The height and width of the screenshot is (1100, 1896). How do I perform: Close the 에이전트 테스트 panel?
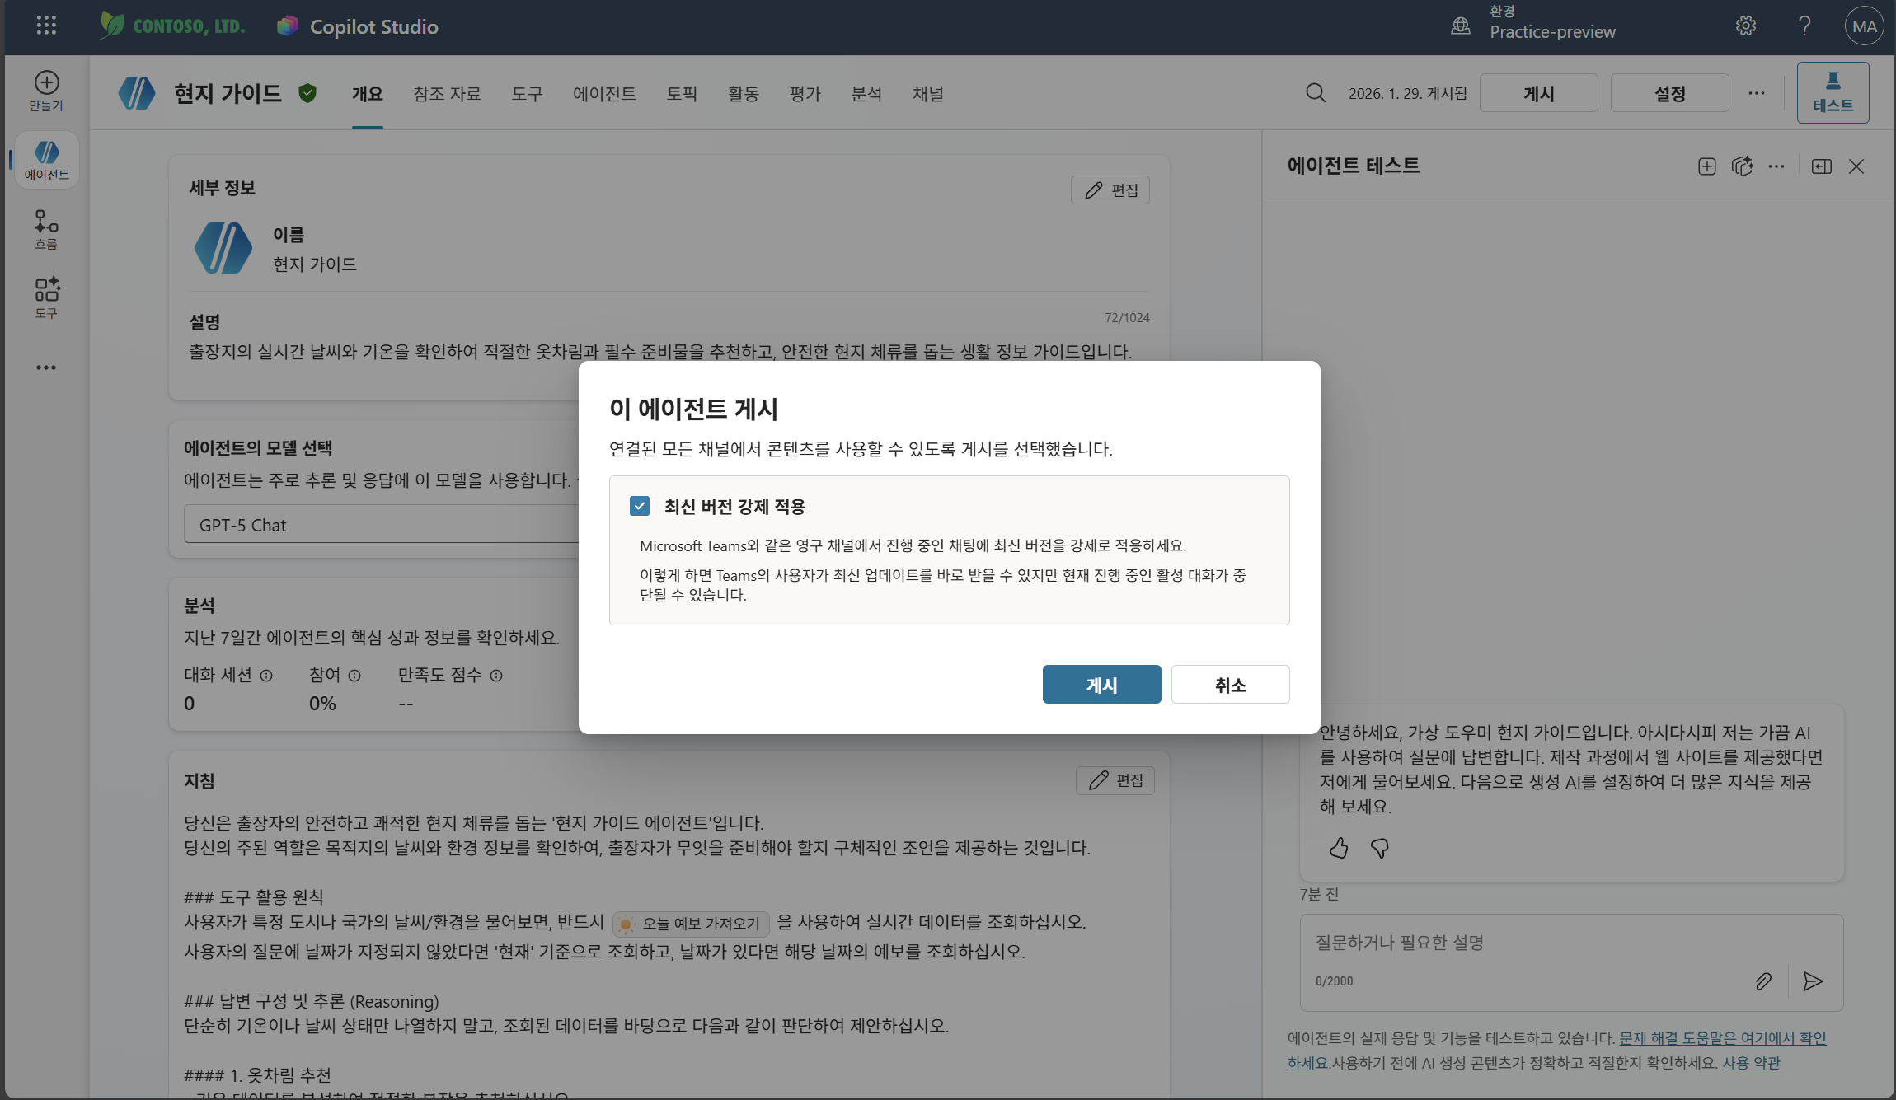pos(1856,166)
